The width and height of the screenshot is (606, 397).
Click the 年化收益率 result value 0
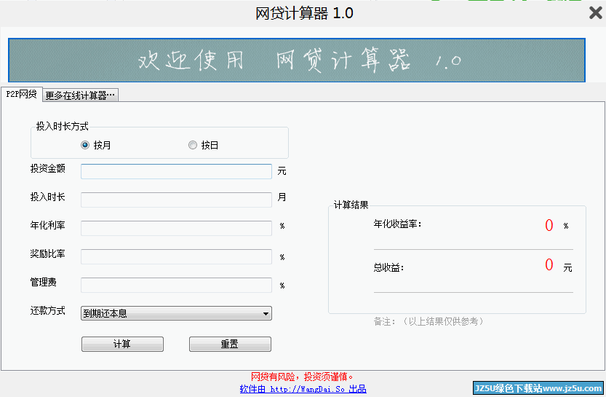[x=549, y=225]
